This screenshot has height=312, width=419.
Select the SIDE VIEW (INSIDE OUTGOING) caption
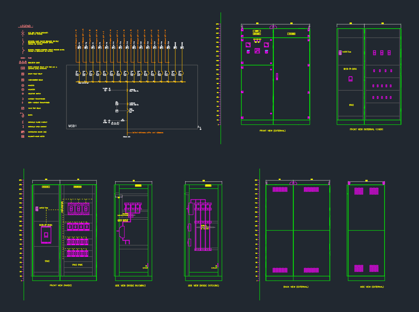tap(203, 286)
